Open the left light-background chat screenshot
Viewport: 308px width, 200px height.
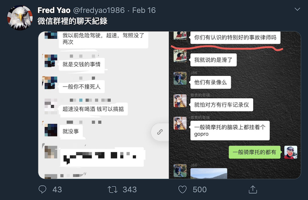point(103,105)
